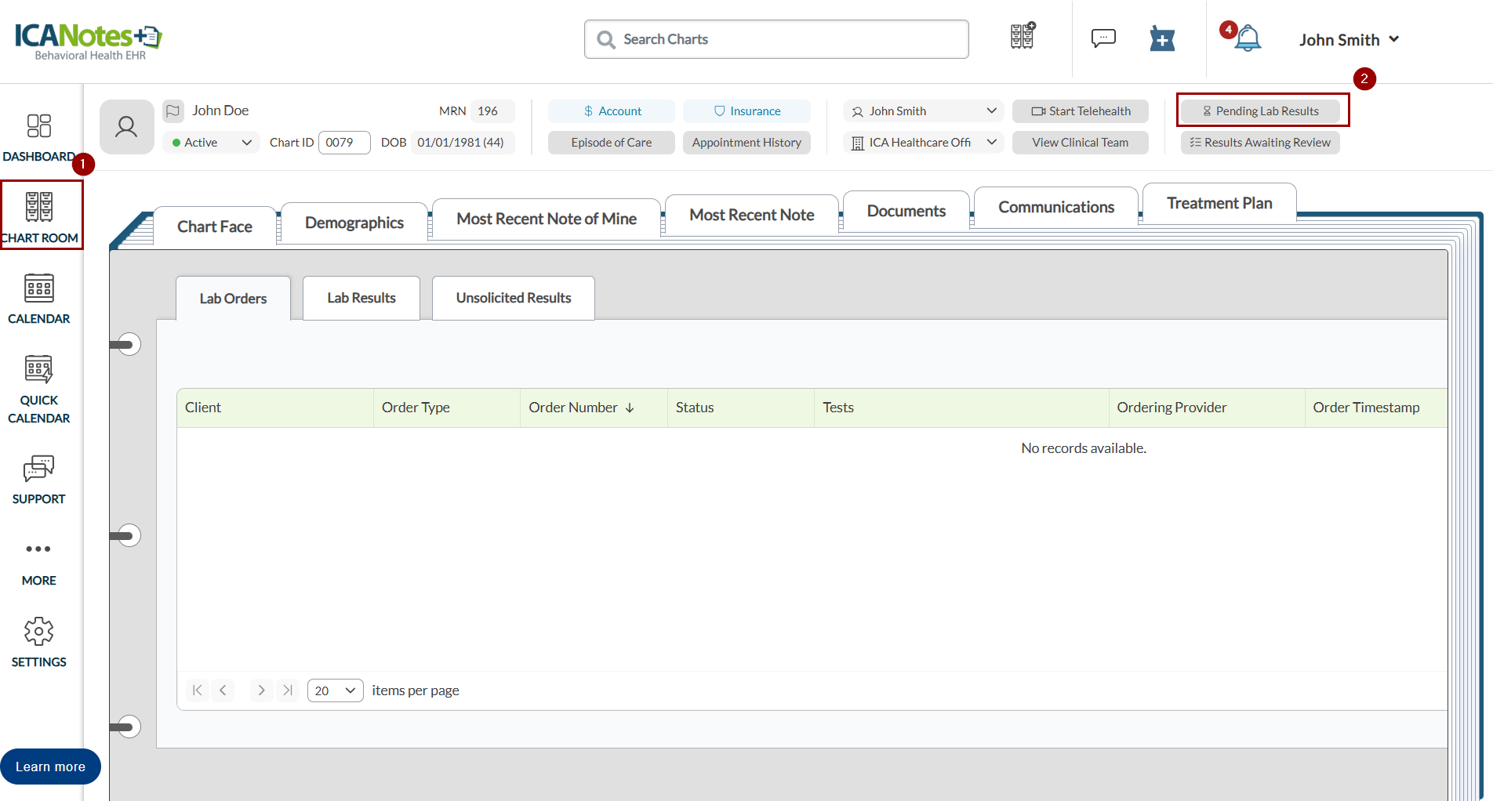This screenshot has width=1493, height=801.
Task: Click the add appointment calendar-plus icon
Action: pyautogui.click(x=1162, y=38)
